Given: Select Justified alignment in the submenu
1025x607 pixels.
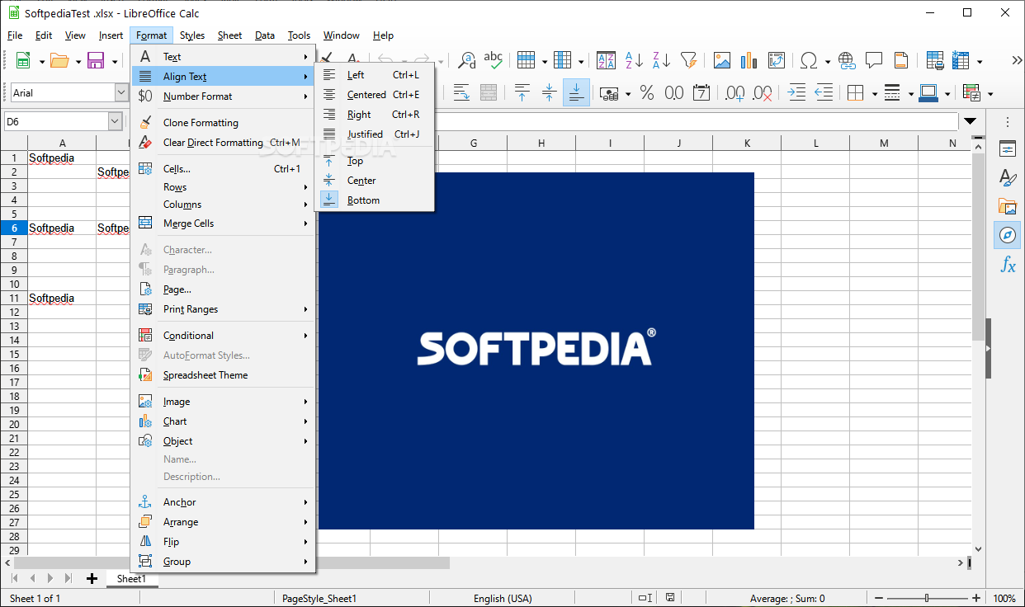Looking at the screenshot, I should click(375, 134).
